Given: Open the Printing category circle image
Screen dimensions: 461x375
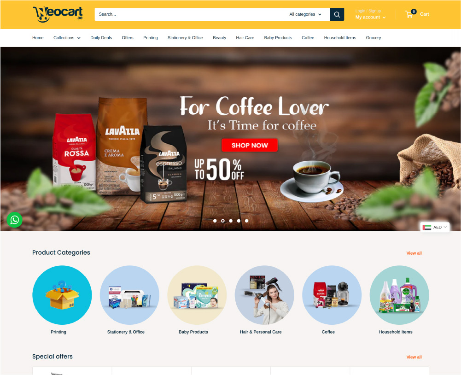Looking at the screenshot, I should [62, 295].
